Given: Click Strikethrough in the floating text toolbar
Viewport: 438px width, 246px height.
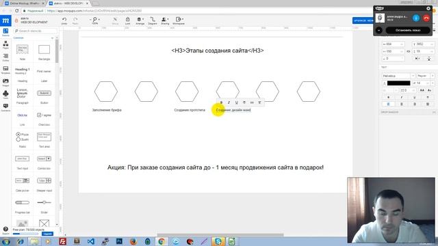Looking at the screenshot, I should [244, 102].
